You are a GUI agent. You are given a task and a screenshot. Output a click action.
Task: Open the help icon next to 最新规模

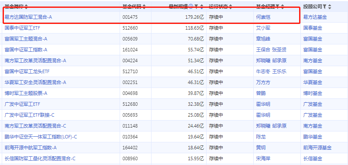tap(191, 7)
